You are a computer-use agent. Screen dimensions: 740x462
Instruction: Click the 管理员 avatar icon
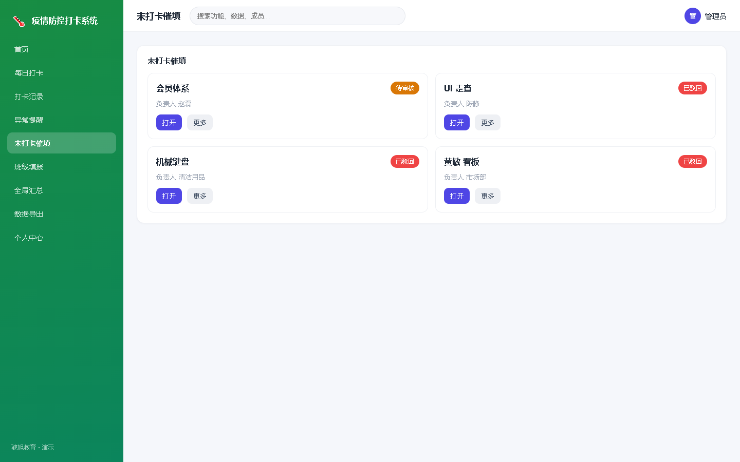(693, 16)
